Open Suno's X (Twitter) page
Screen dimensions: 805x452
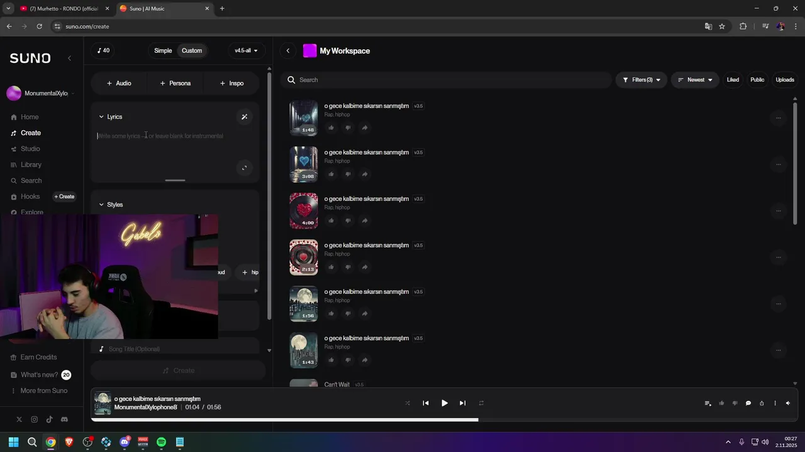[19, 419]
